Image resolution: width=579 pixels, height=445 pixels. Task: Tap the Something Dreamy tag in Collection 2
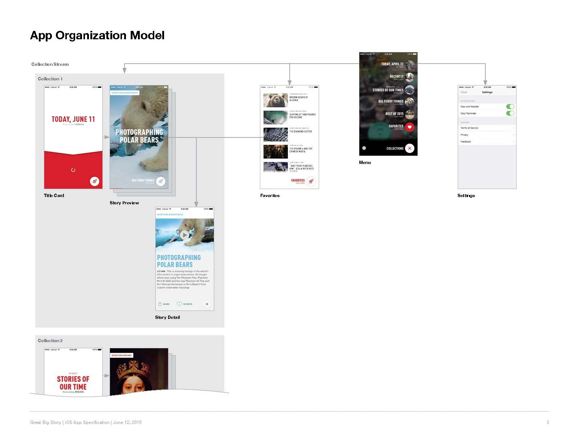point(122,355)
